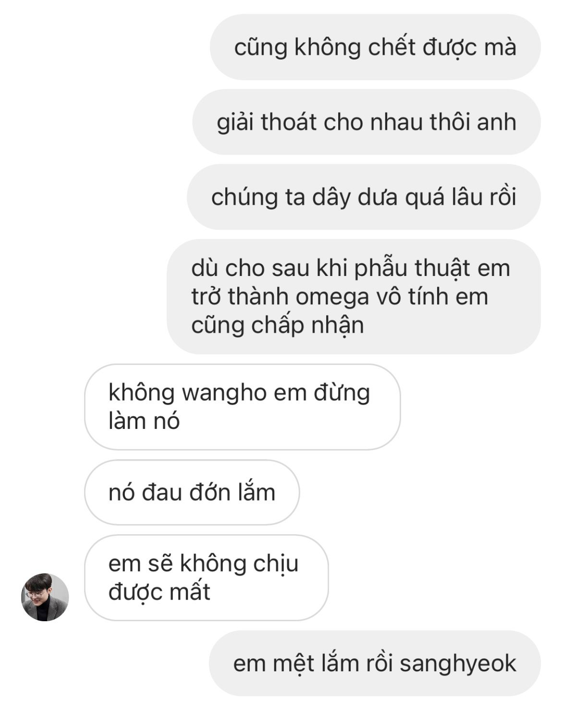Tap the last message 'em mệt lắm rồi sanghyeok'
Image resolution: width=562 pixels, height=702 pixels.
tap(375, 663)
